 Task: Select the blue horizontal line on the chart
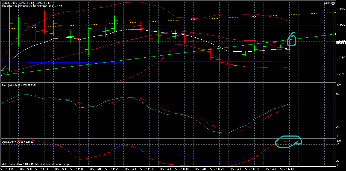[x=137, y=62]
